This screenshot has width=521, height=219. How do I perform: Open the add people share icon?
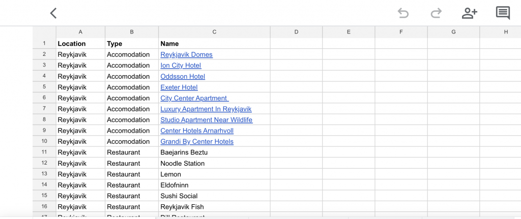(469, 13)
